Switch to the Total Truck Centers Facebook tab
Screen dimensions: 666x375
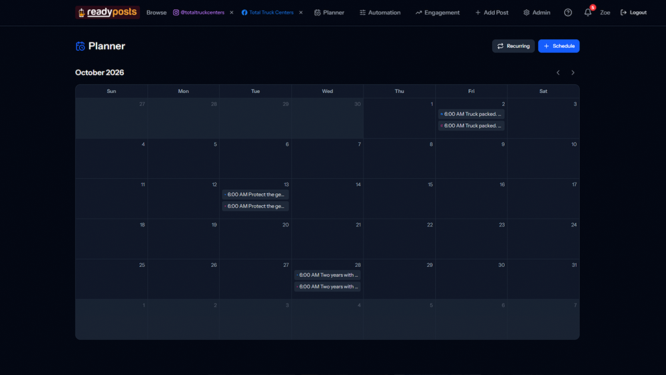click(x=268, y=13)
